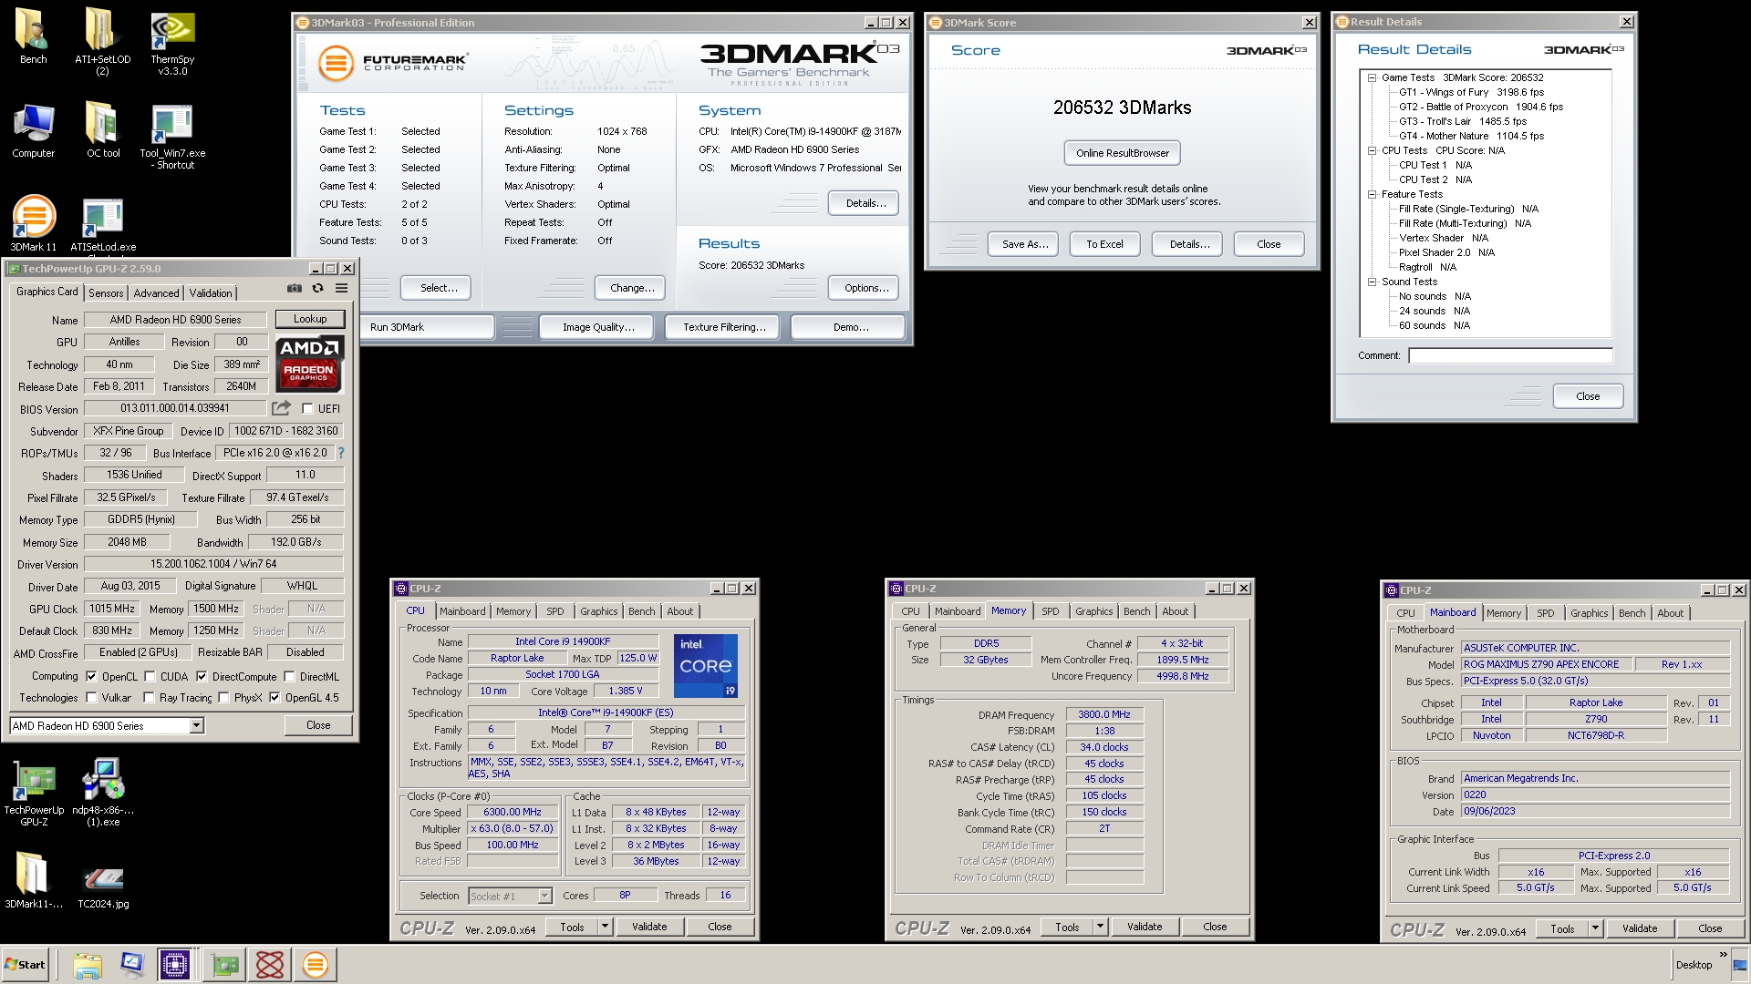Open Tools dropdown arrow in CPU-Z CPU window
Viewport: 1751px width, 984px height.
[x=604, y=927]
